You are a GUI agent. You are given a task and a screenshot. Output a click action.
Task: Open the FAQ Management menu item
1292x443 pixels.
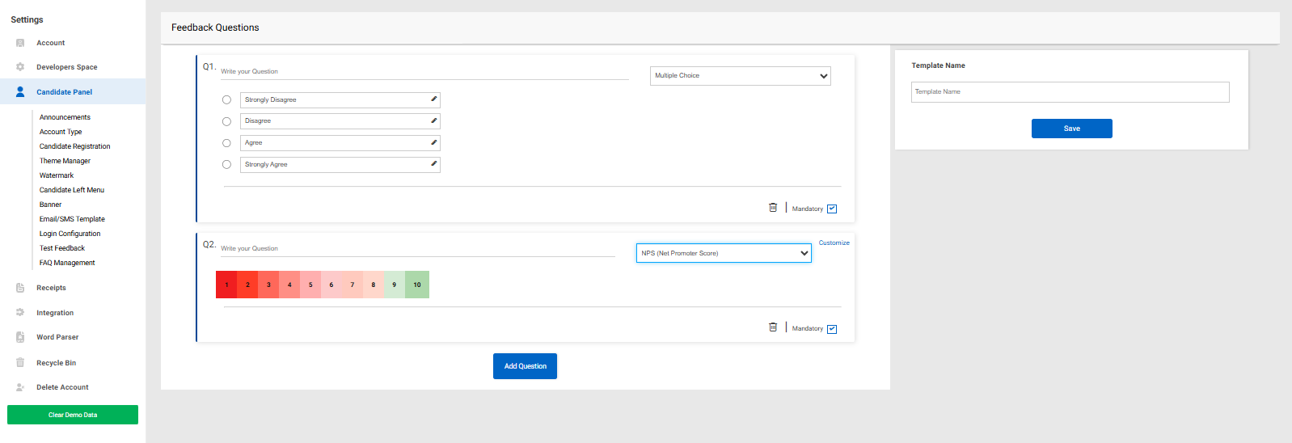(67, 263)
